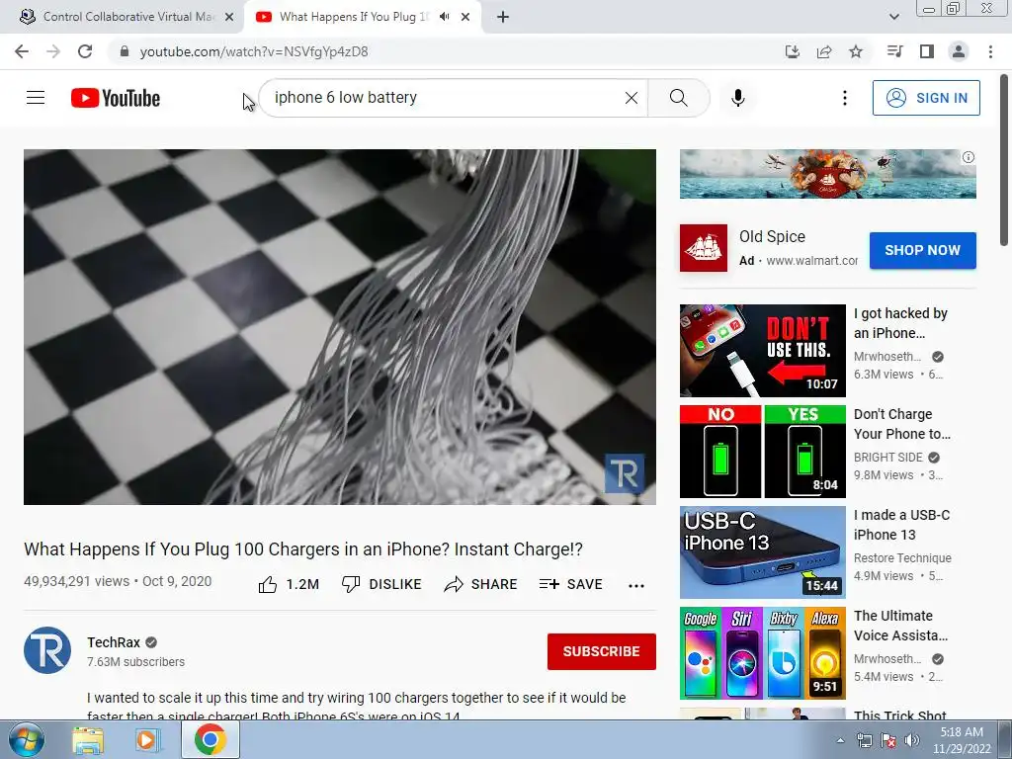1012x759 pixels.
Task: Open more actions ellipsis under the video
Action: pos(636,585)
